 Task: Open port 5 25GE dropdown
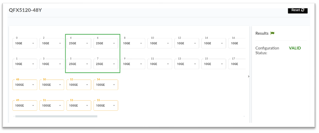click(x=79, y=64)
